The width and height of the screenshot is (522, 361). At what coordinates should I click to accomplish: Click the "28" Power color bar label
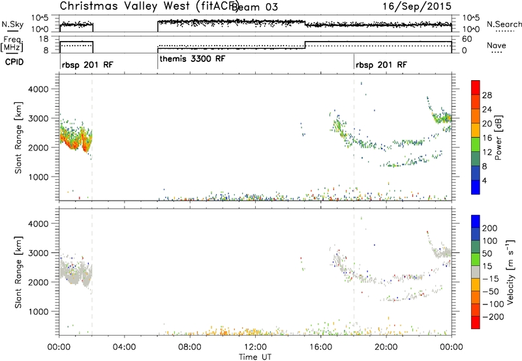(487, 95)
